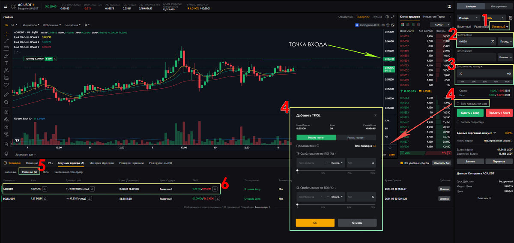This screenshot has height=243, width=514.
Task: Select the chart patterns tool
Action: [6, 70]
